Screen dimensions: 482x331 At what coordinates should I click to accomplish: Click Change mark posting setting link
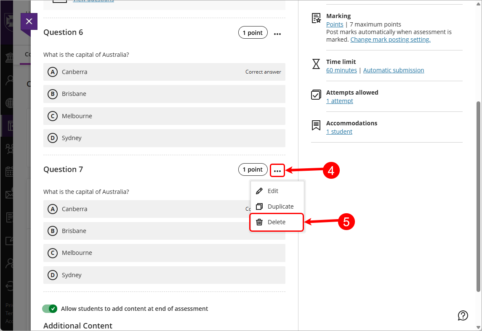[x=390, y=40]
